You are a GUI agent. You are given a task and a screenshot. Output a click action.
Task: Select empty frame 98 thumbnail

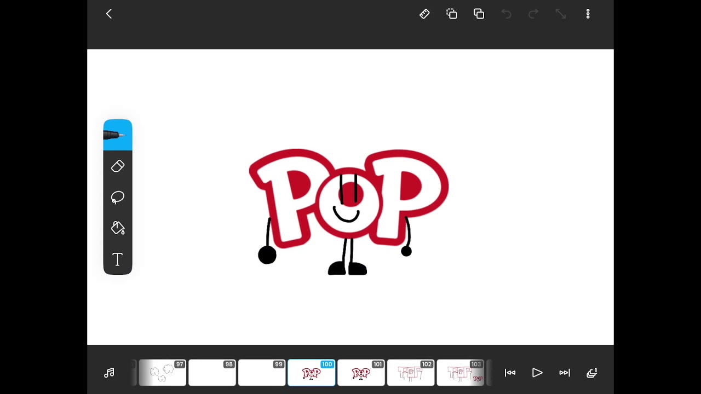pos(212,373)
